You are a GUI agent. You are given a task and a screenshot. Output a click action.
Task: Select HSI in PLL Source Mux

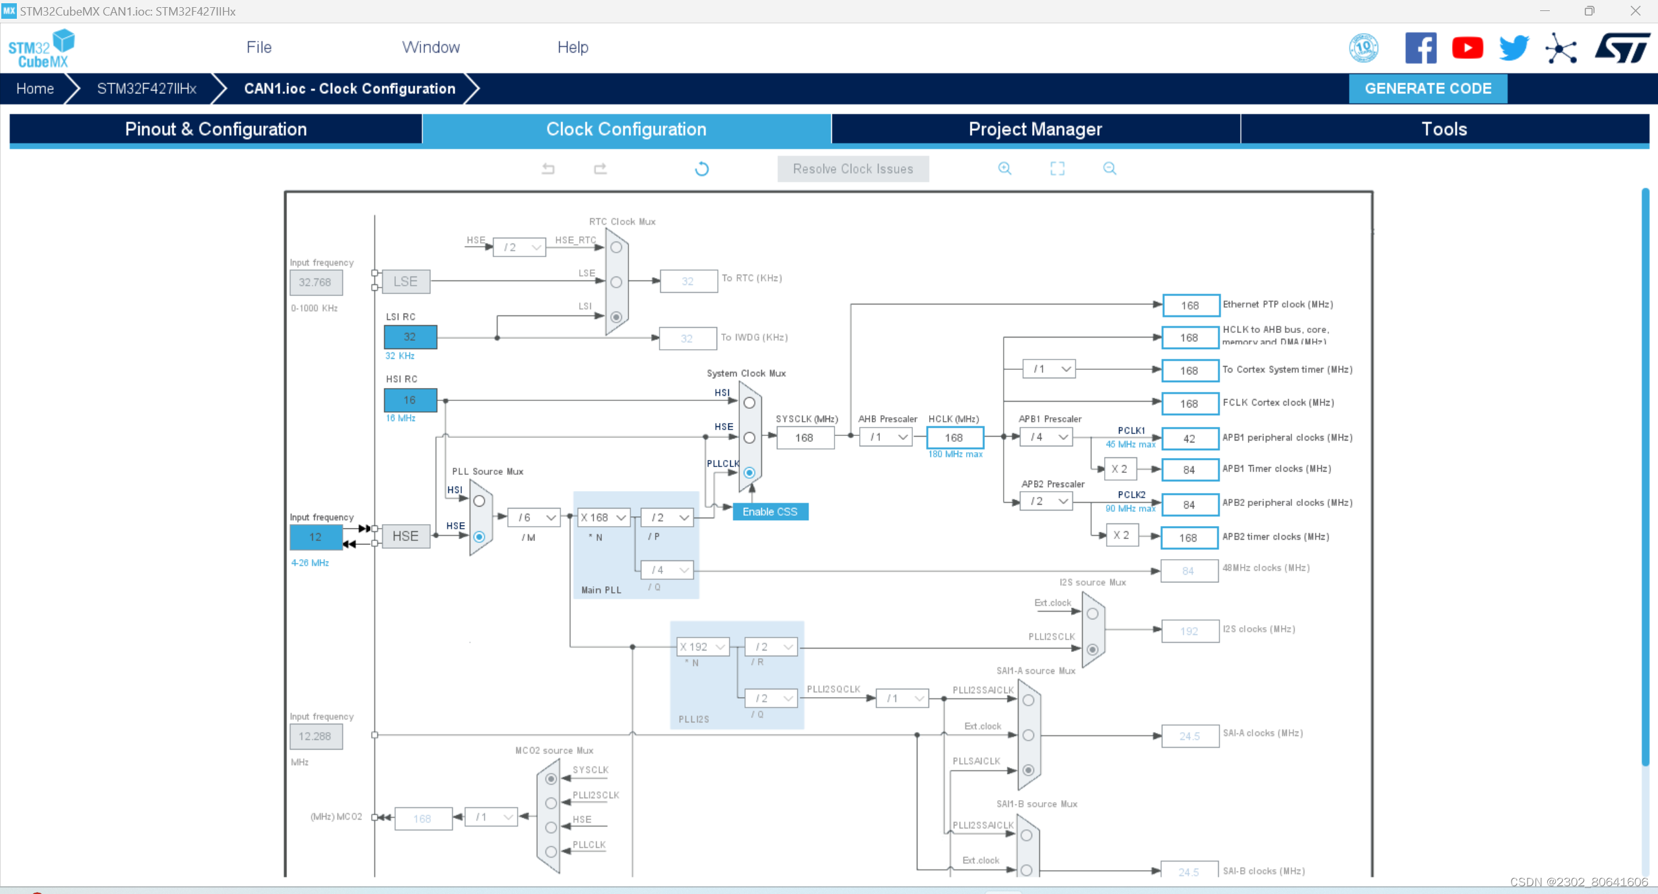(479, 501)
